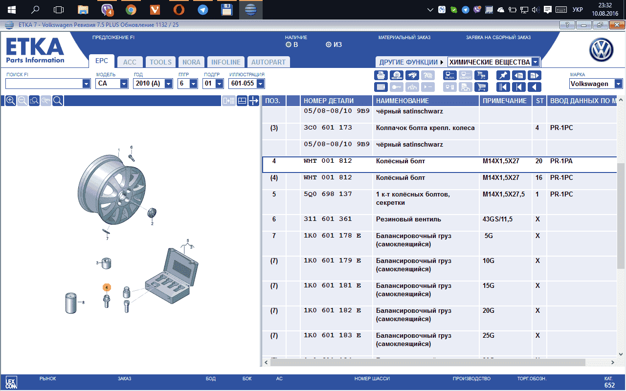Screen dimensions: 626x391
Task: Jump to very first with double-bar arrow
Action: tap(503, 87)
